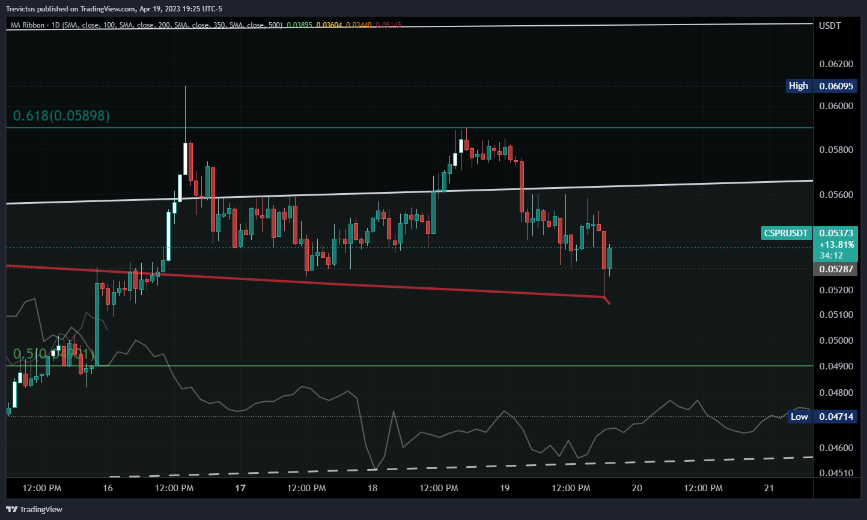The width and height of the screenshot is (867, 520).
Task: Click the 12:00 PM label between 18 and 19
Action: pos(439,488)
